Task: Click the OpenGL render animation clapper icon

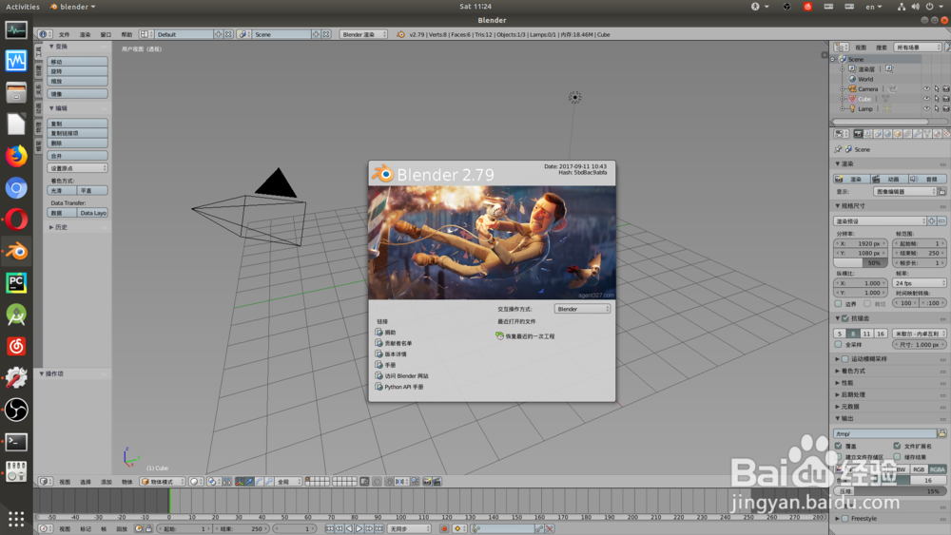Action: 437,482
